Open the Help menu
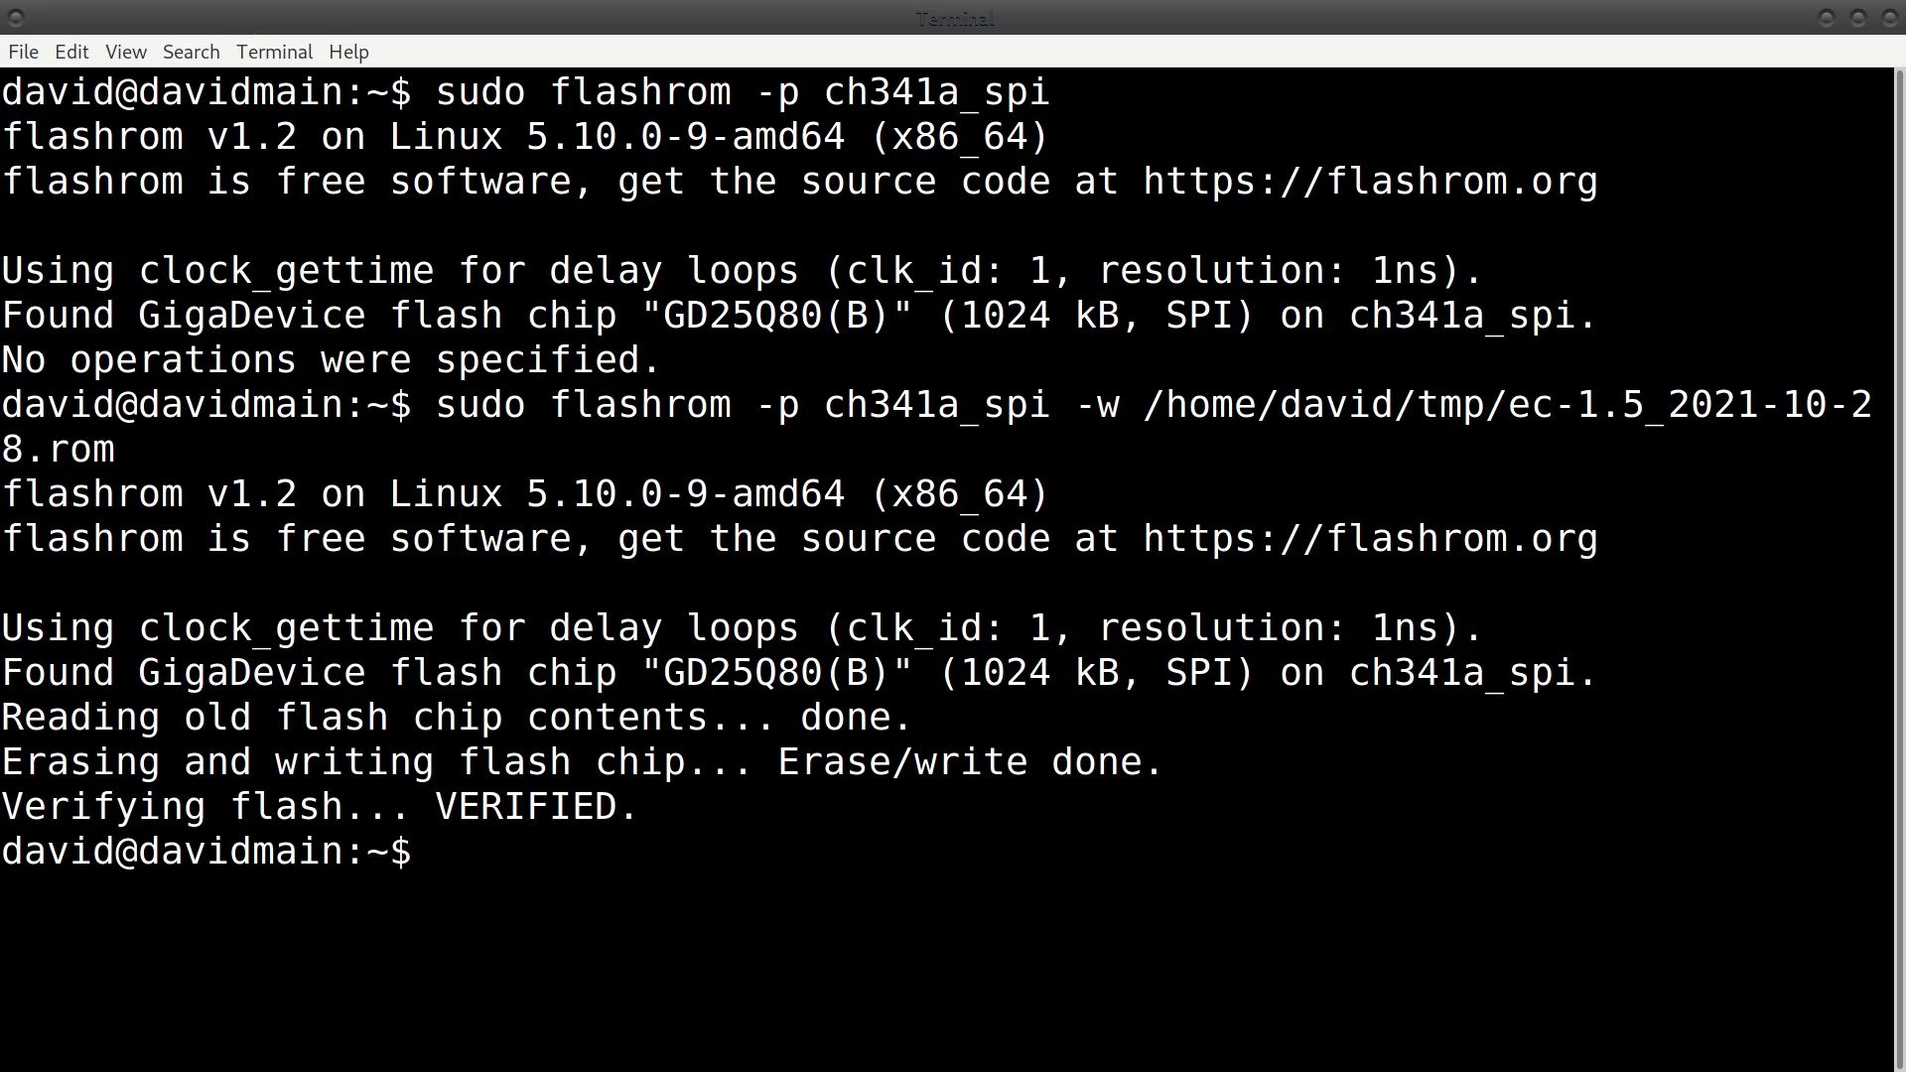This screenshot has height=1072, width=1906. [348, 52]
